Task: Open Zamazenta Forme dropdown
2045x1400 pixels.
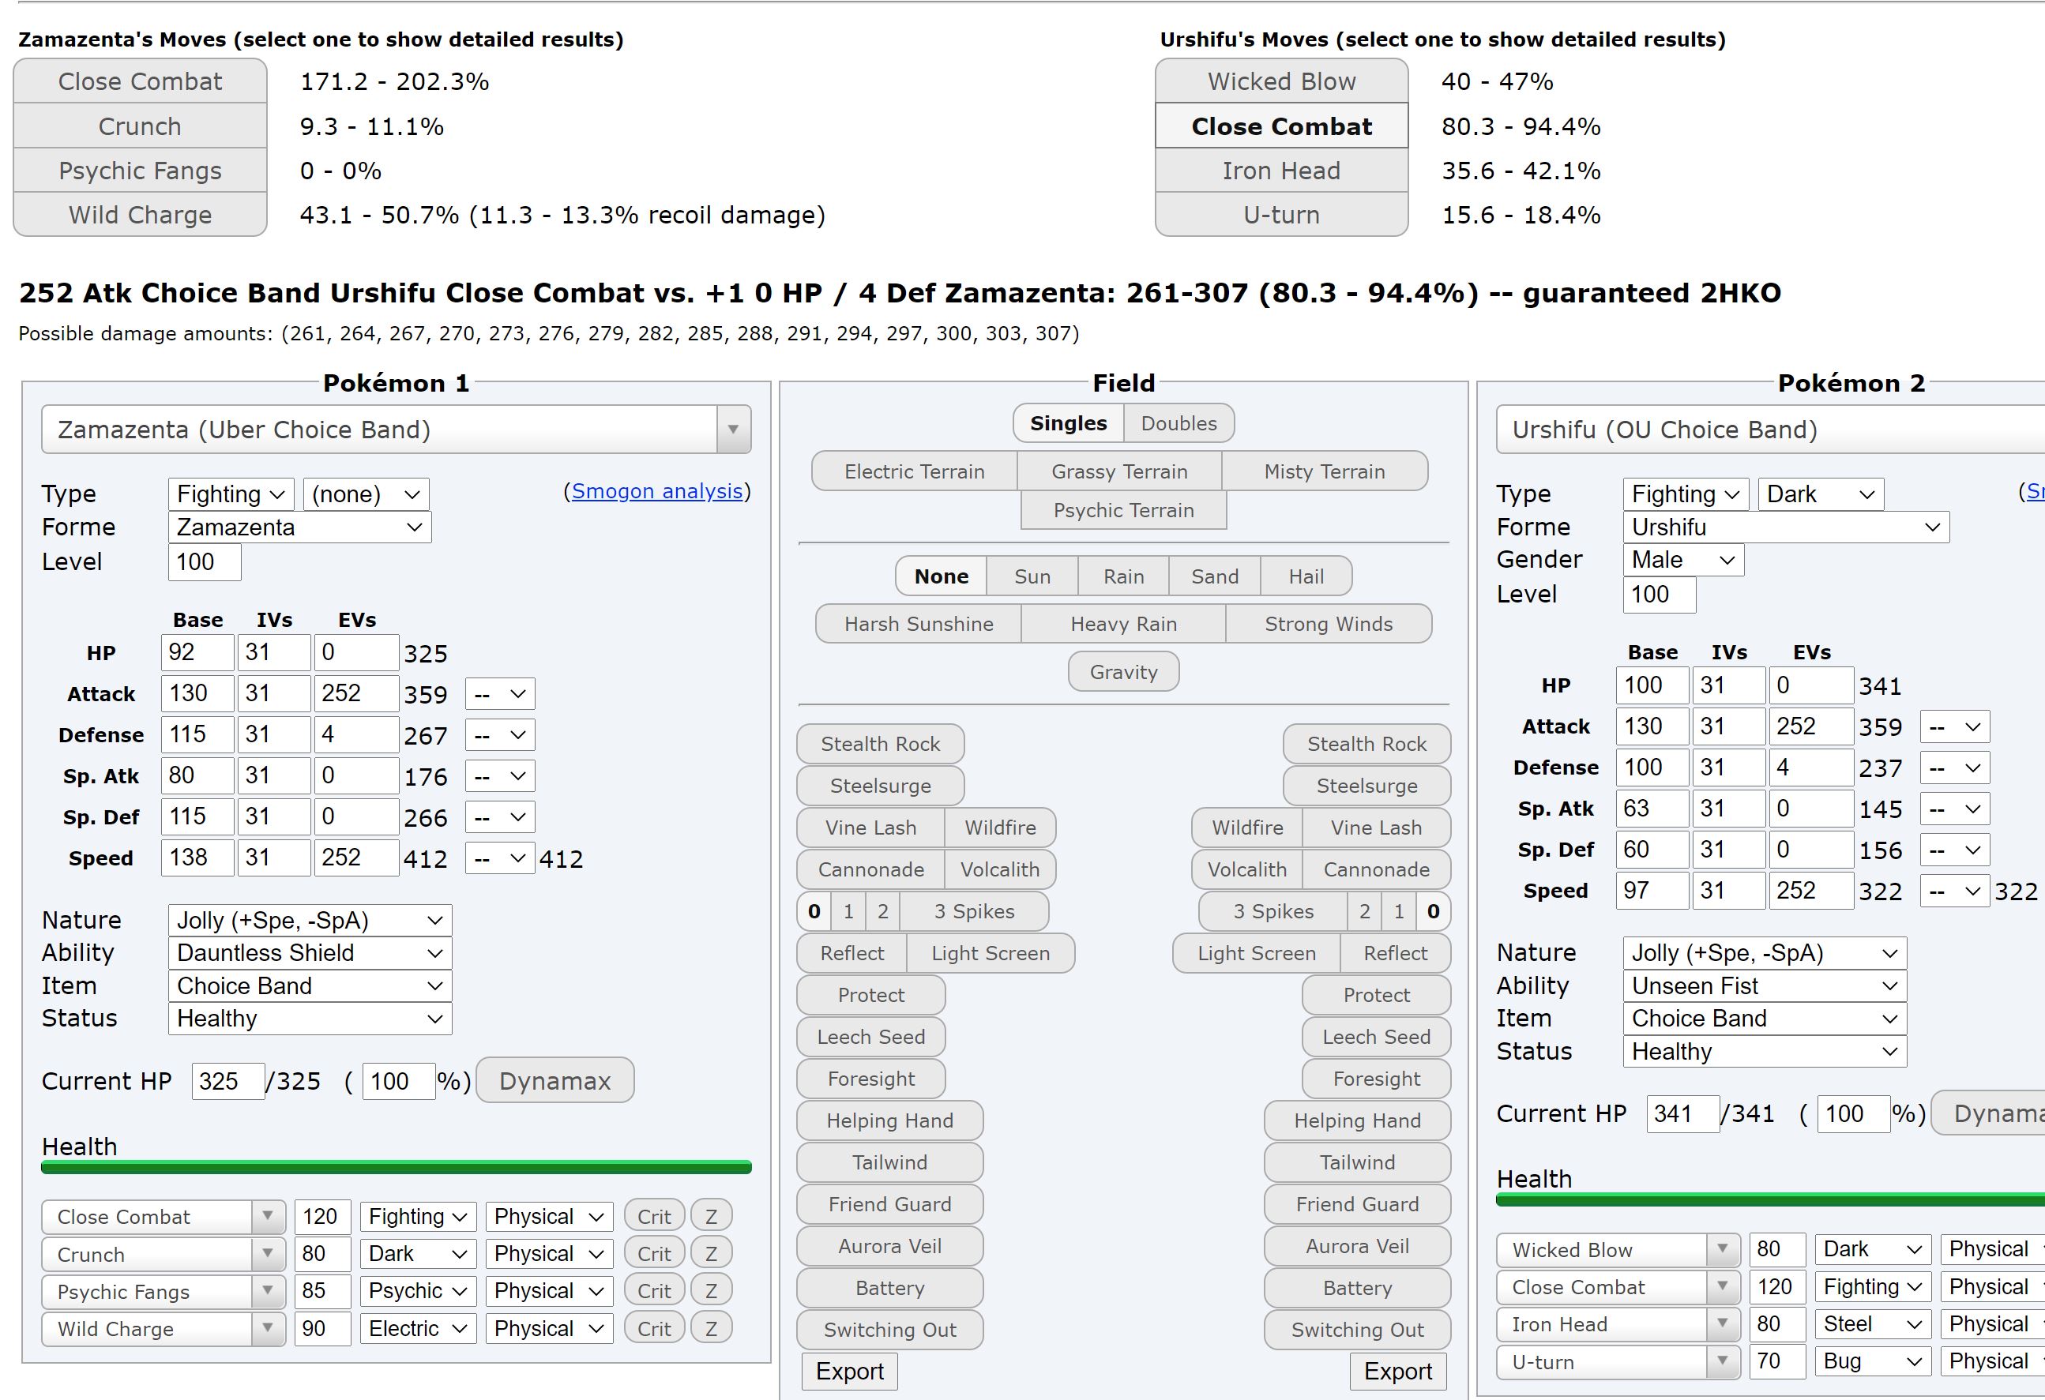Action: coord(300,527)
